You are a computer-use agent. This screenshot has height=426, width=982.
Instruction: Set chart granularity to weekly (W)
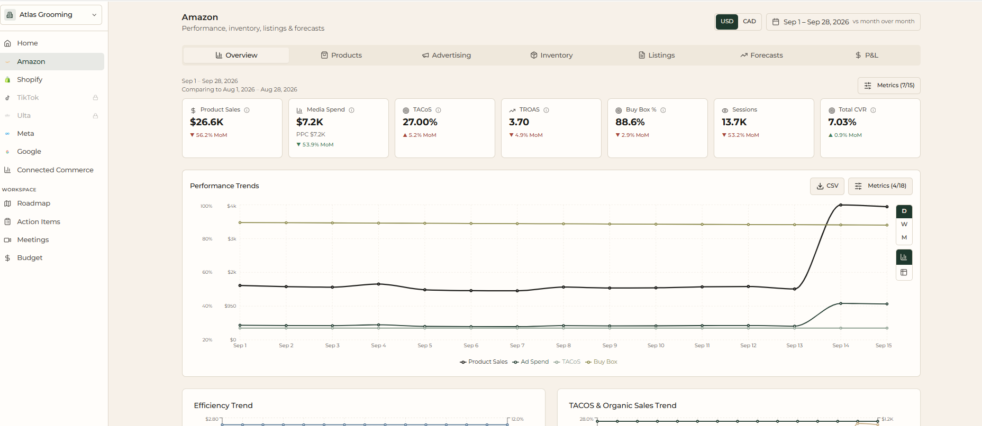pos(904,225)
